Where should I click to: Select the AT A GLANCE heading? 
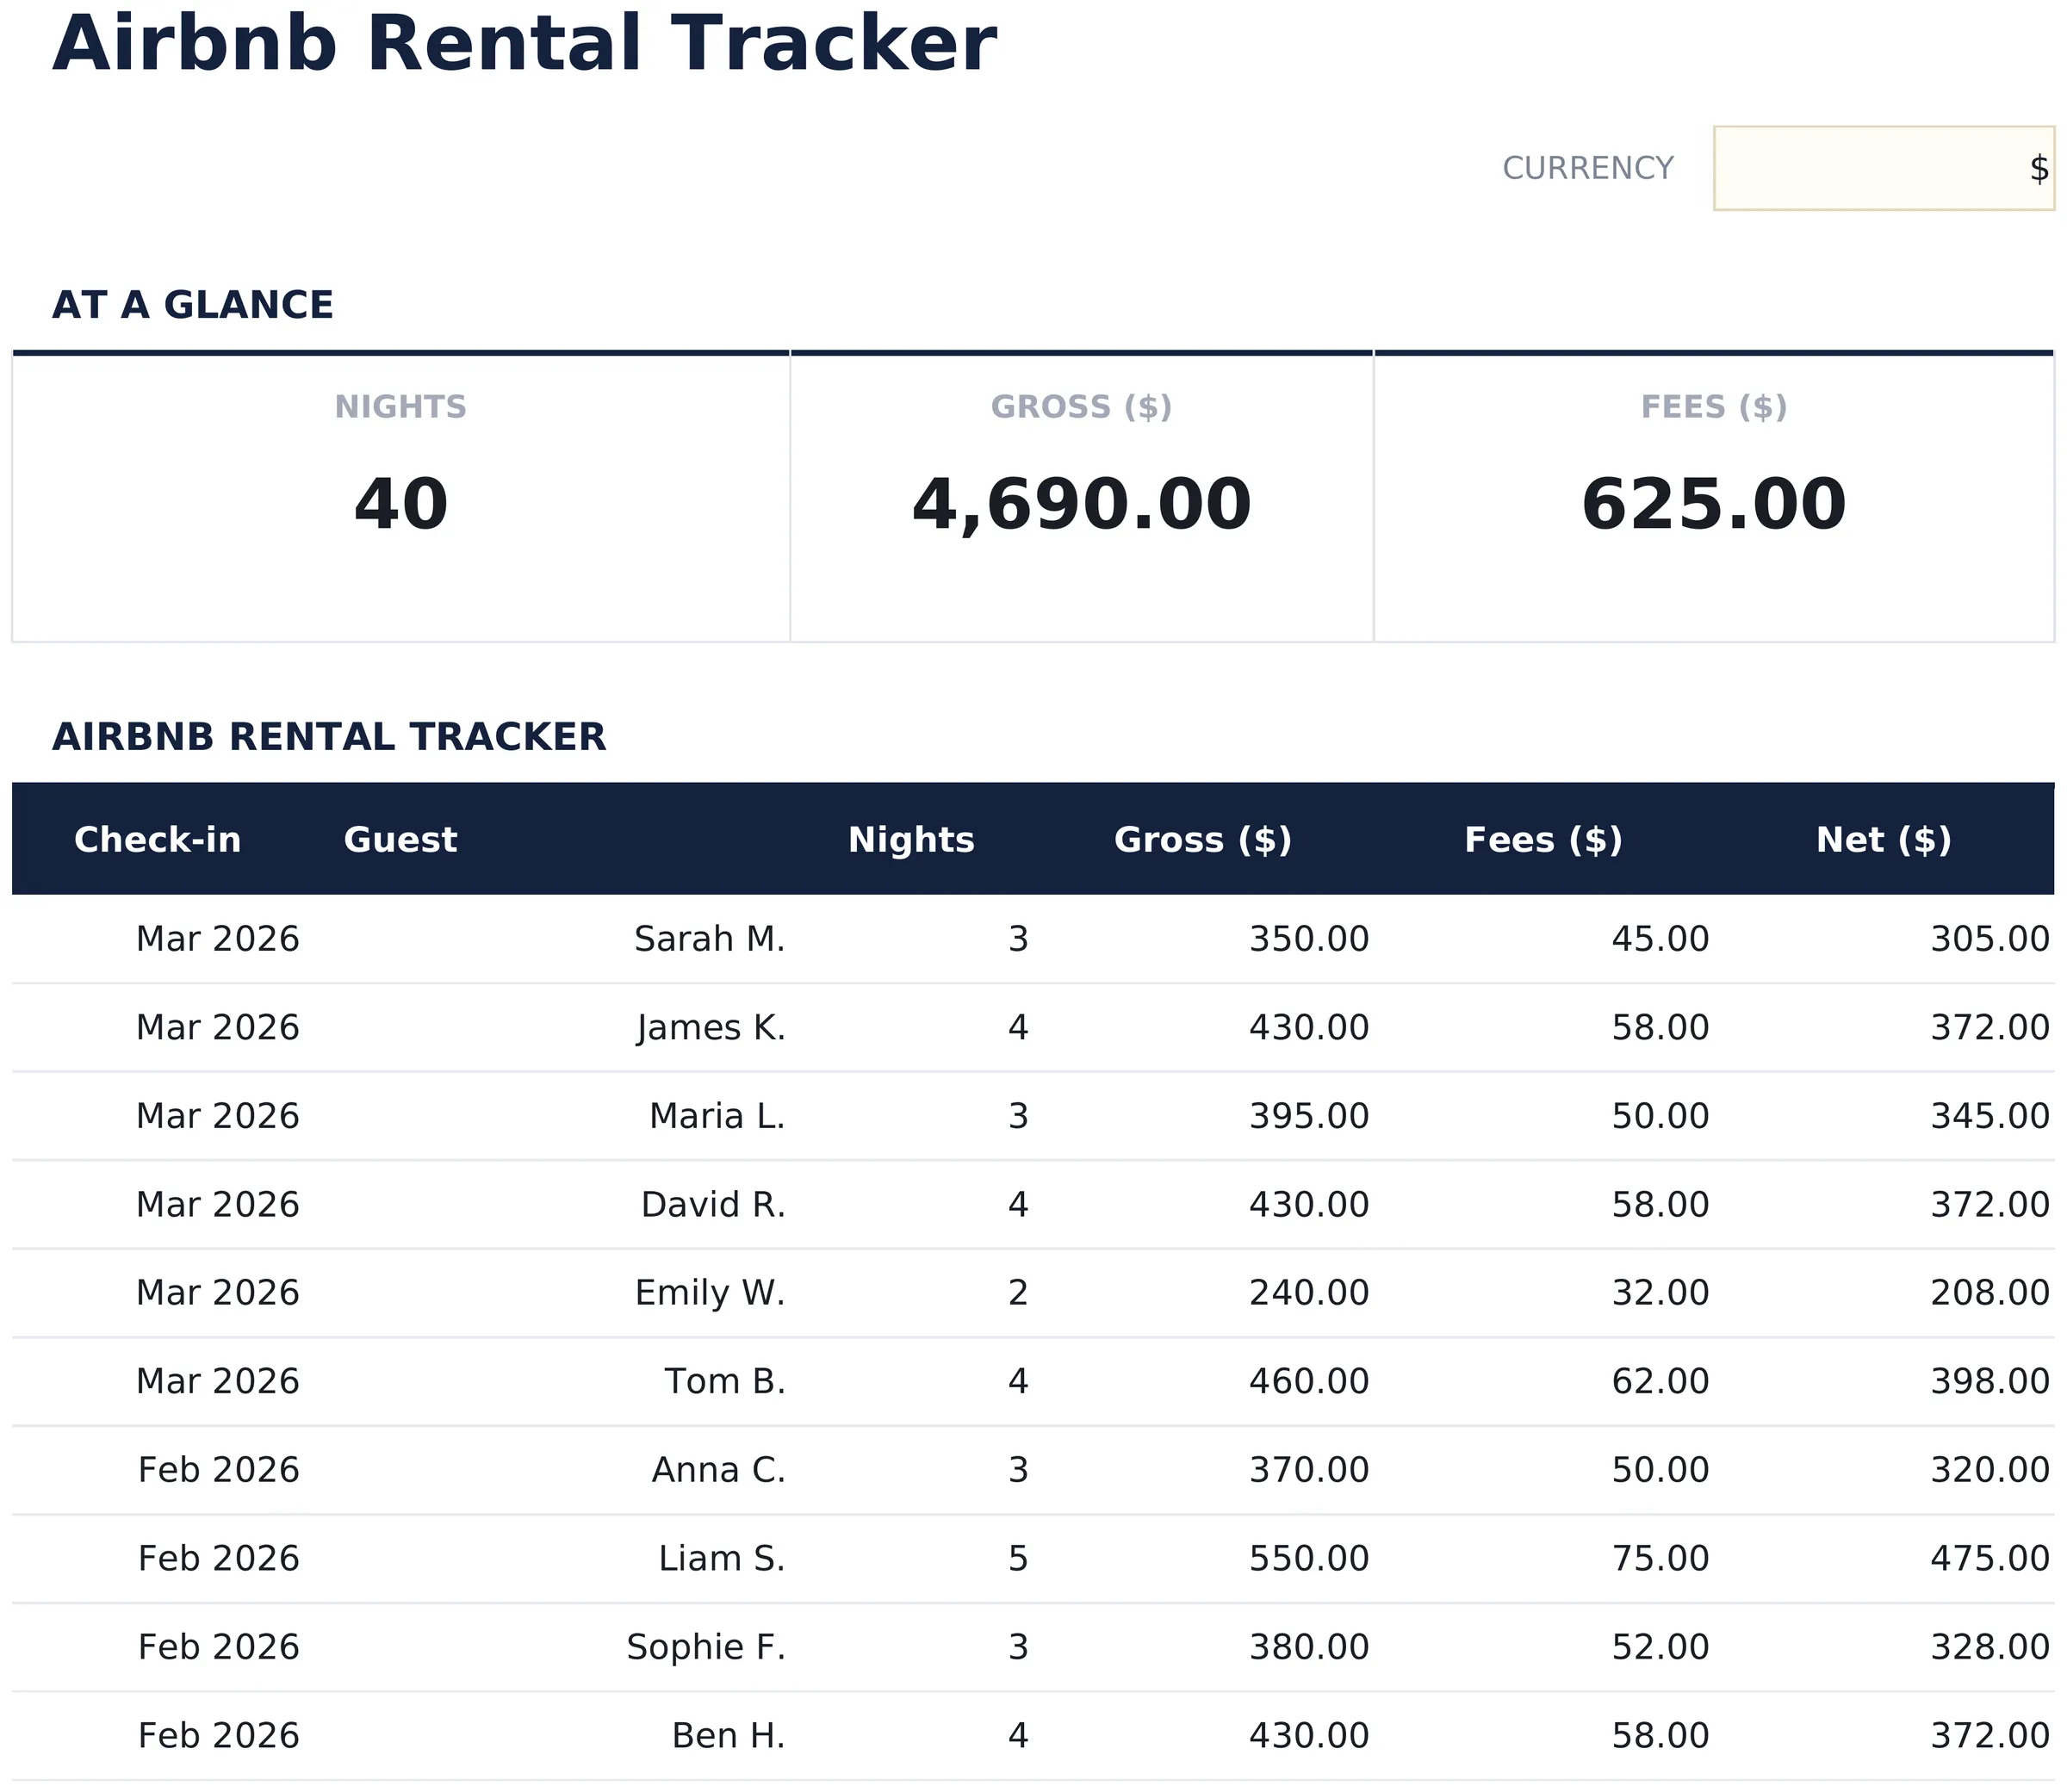coord(192,305)
